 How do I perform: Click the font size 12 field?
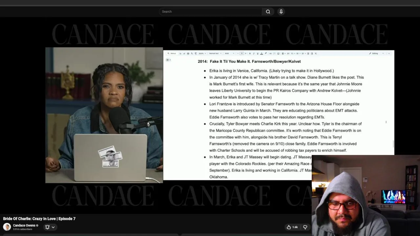241,53
